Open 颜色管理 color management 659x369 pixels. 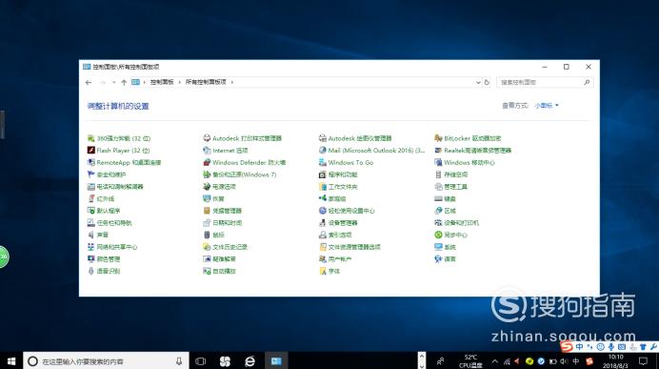point(104,258)
